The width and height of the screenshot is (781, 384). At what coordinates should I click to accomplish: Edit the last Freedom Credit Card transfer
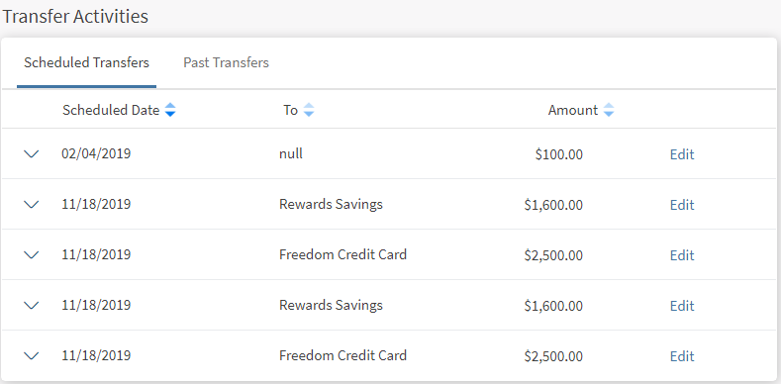pyautogui.click(x=682, y=356)
